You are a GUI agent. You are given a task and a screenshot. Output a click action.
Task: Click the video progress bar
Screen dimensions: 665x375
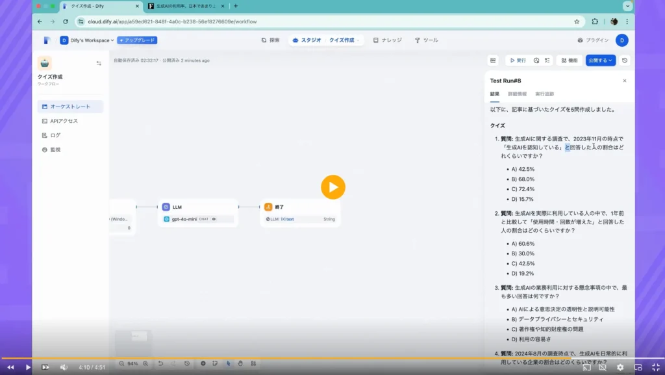(x=325, y=358)
